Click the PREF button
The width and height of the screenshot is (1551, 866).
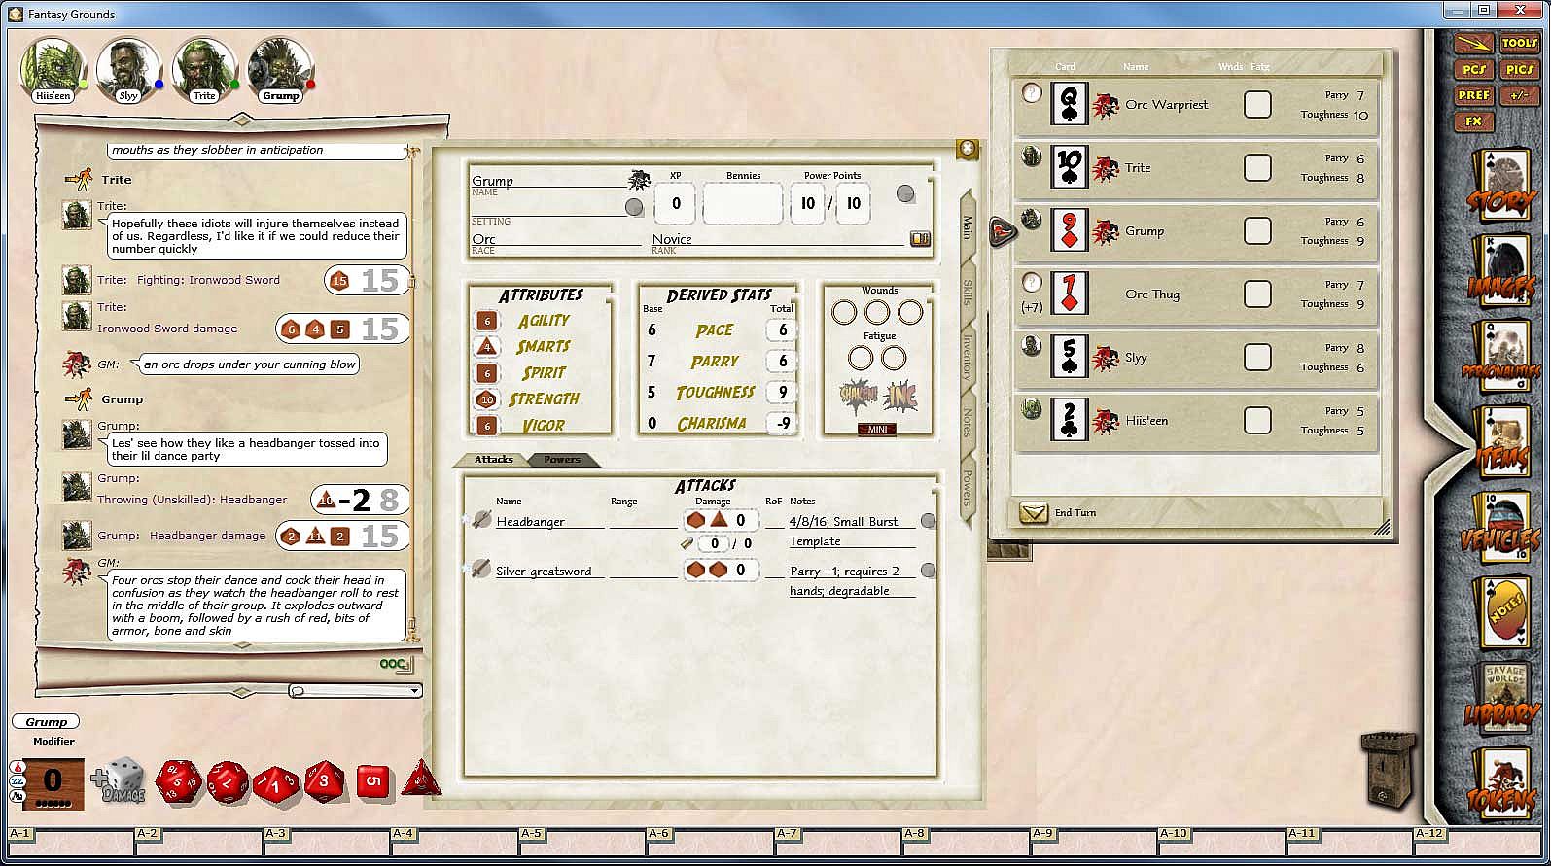pyautogui.click(x=1474, y=95)
